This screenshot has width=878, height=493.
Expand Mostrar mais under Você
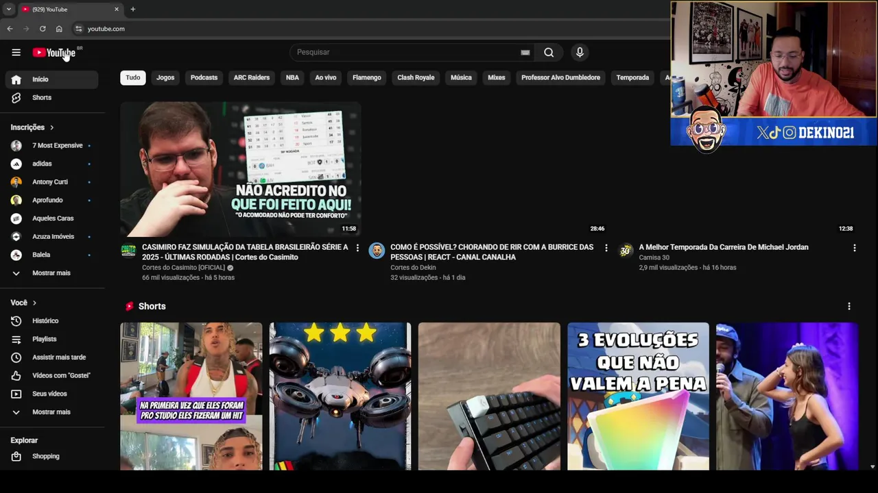click(x=51, y=412)
